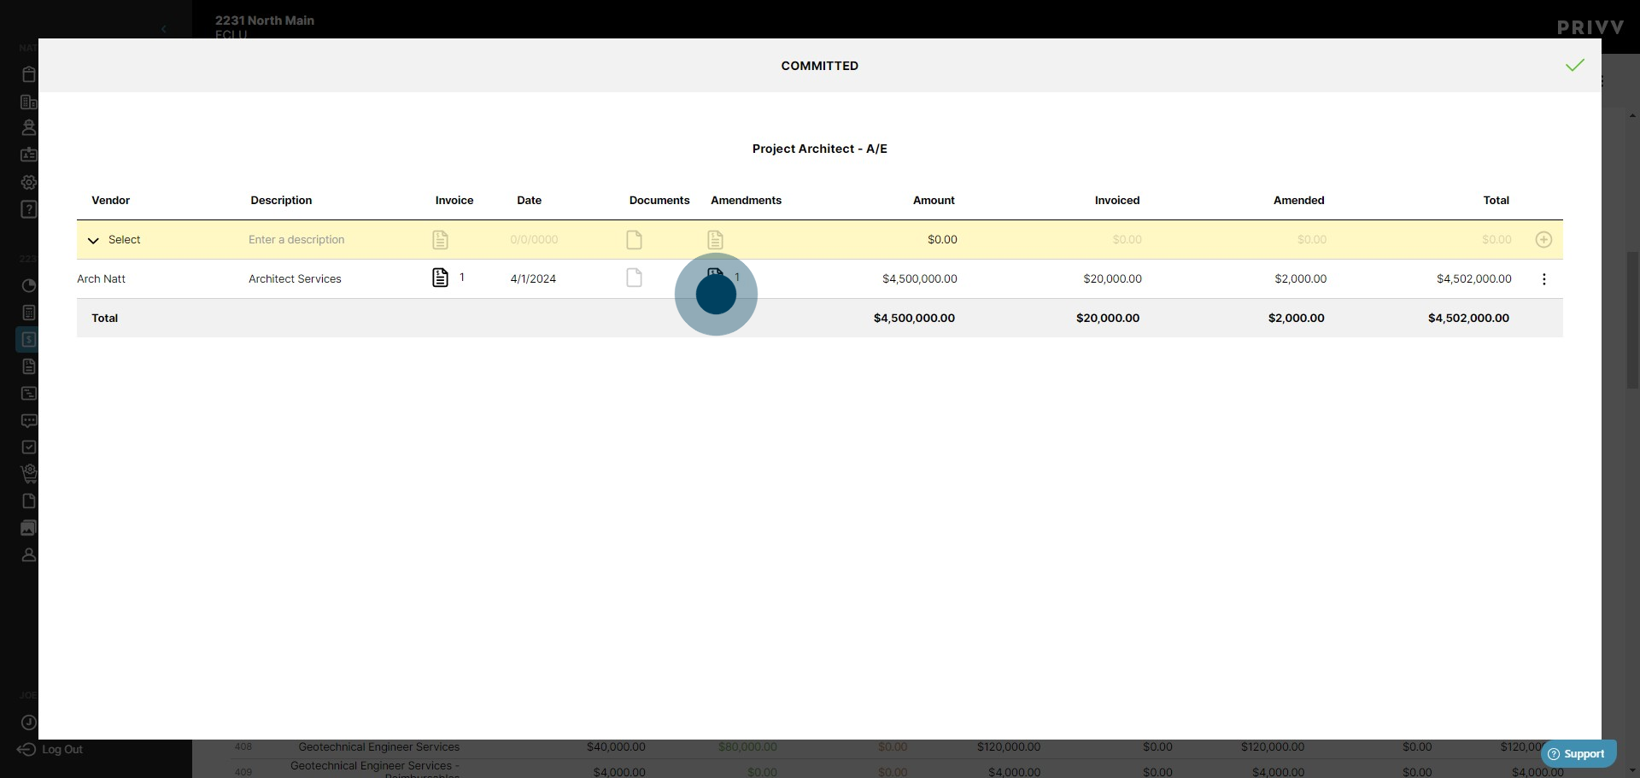The width and height of the screenshot is (1640, 778).
Task: Open clock history icon in sidebar
Action: pos(28,722)
